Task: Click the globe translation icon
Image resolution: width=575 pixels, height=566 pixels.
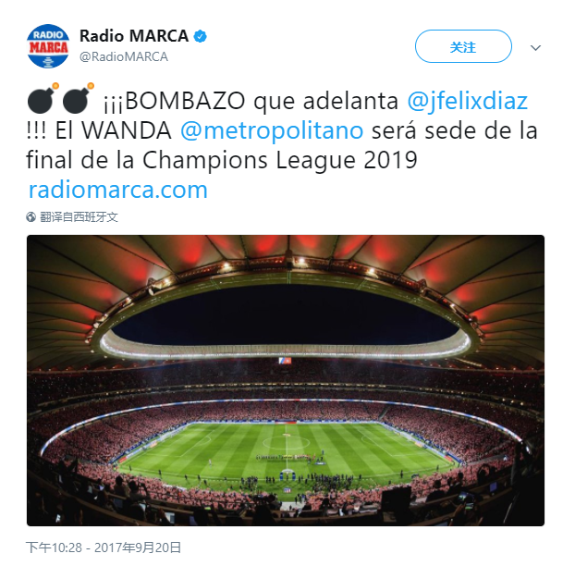Action: coord(31,217)
